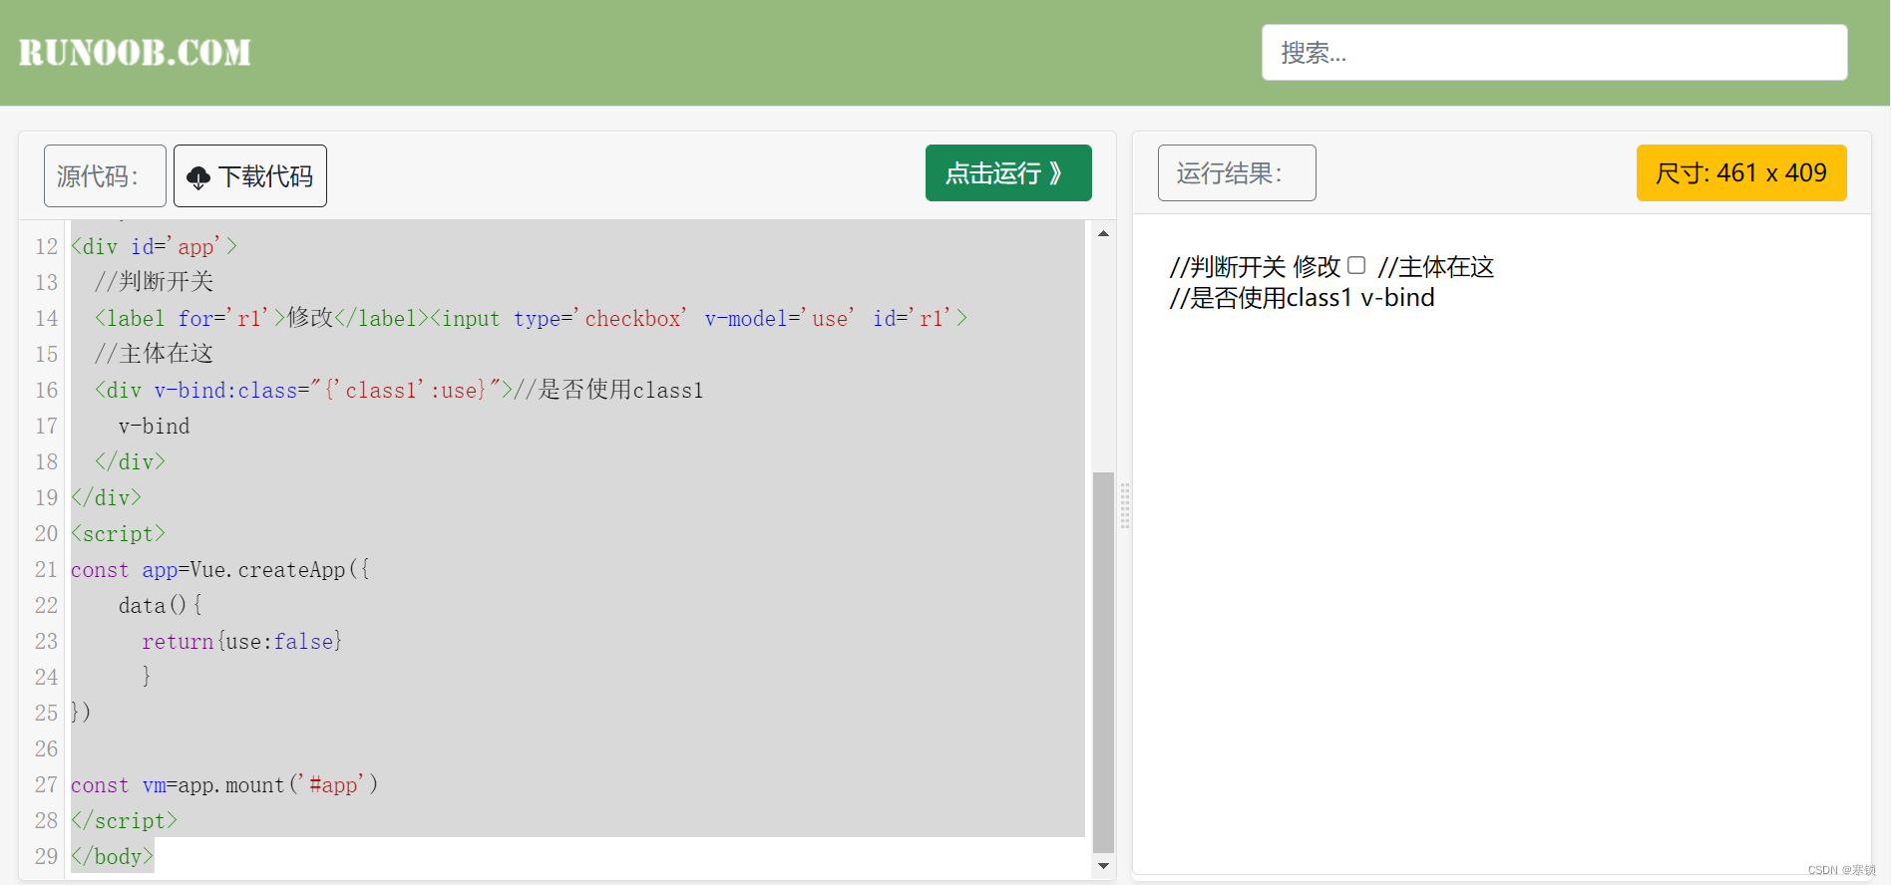Click line 14 with the checkbox input
This screenshot has width=1891, height=885.
[531, 318]
